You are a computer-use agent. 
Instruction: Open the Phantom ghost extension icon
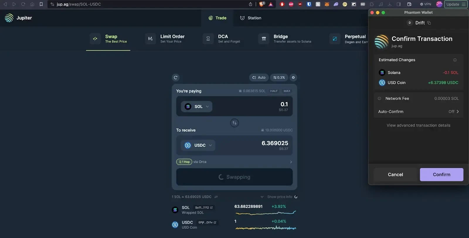click(x=336, y=4)
